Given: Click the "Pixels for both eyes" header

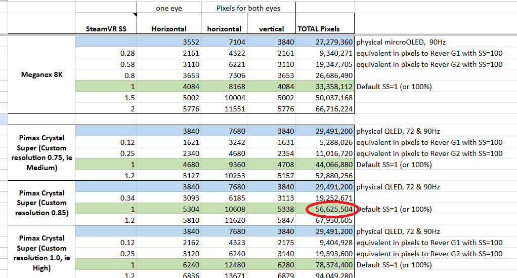Looking at the screenshot, I should [x=248, y=8].
